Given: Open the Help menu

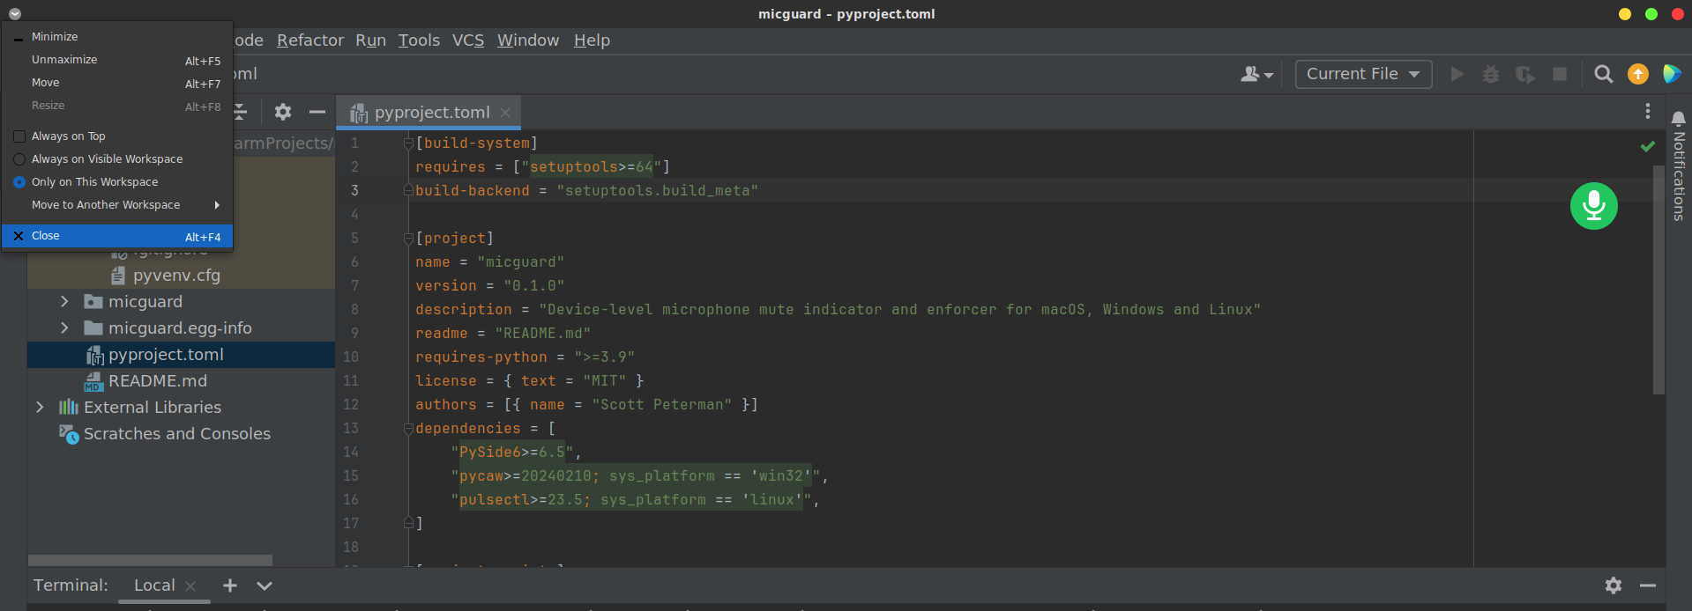Looking at the screenshot, I should pos(592,40).
